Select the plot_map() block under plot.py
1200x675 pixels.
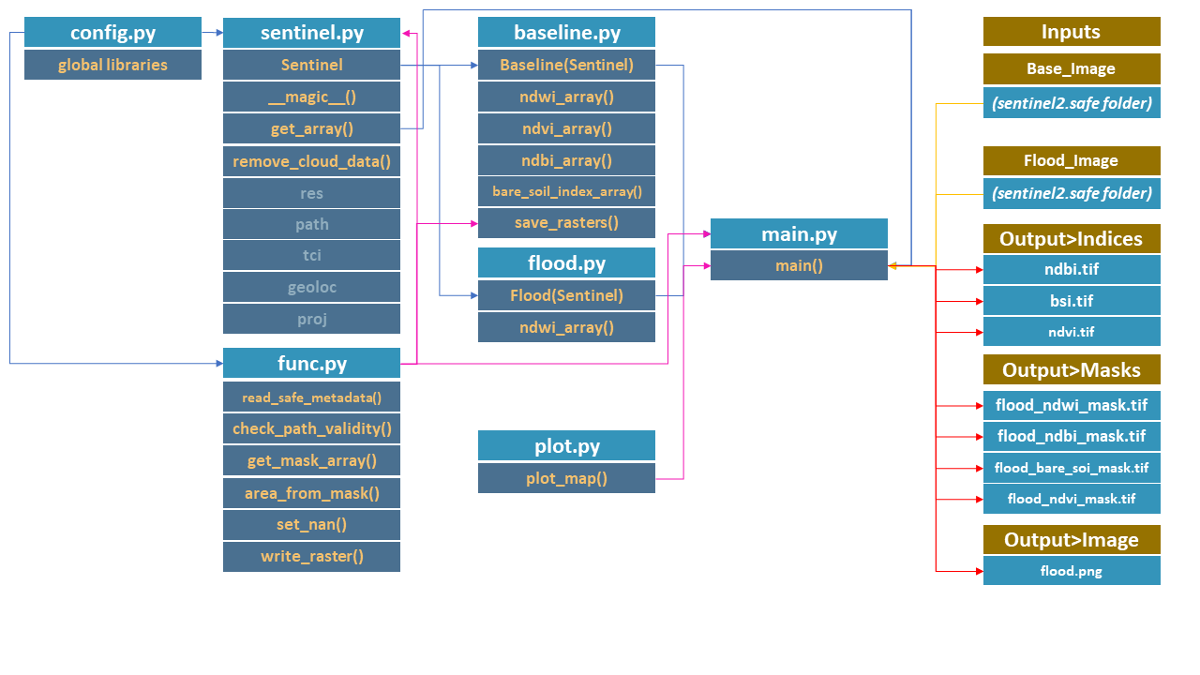(566, 478)
